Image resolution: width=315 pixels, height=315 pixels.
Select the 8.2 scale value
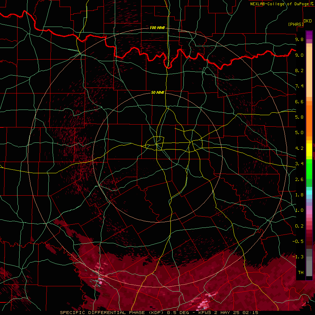point(299,70)
